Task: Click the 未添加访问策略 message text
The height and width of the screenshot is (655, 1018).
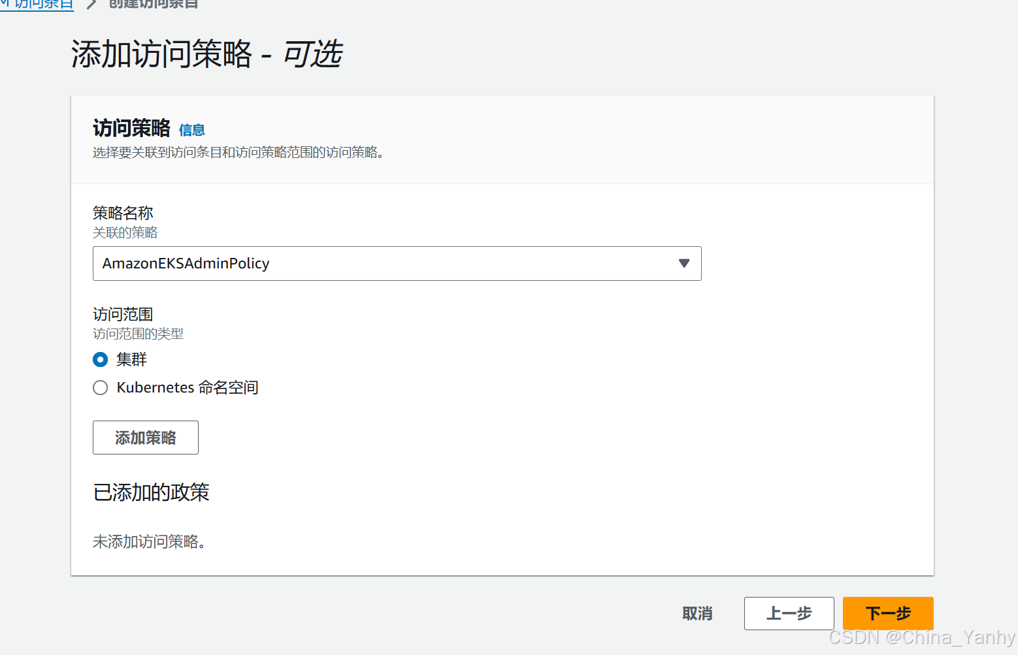Action: coord(149,541)
